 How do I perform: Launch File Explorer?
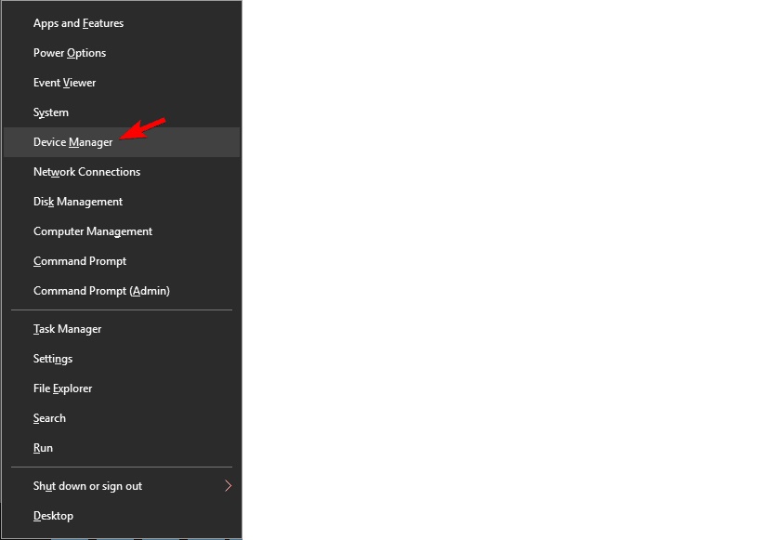122,389
